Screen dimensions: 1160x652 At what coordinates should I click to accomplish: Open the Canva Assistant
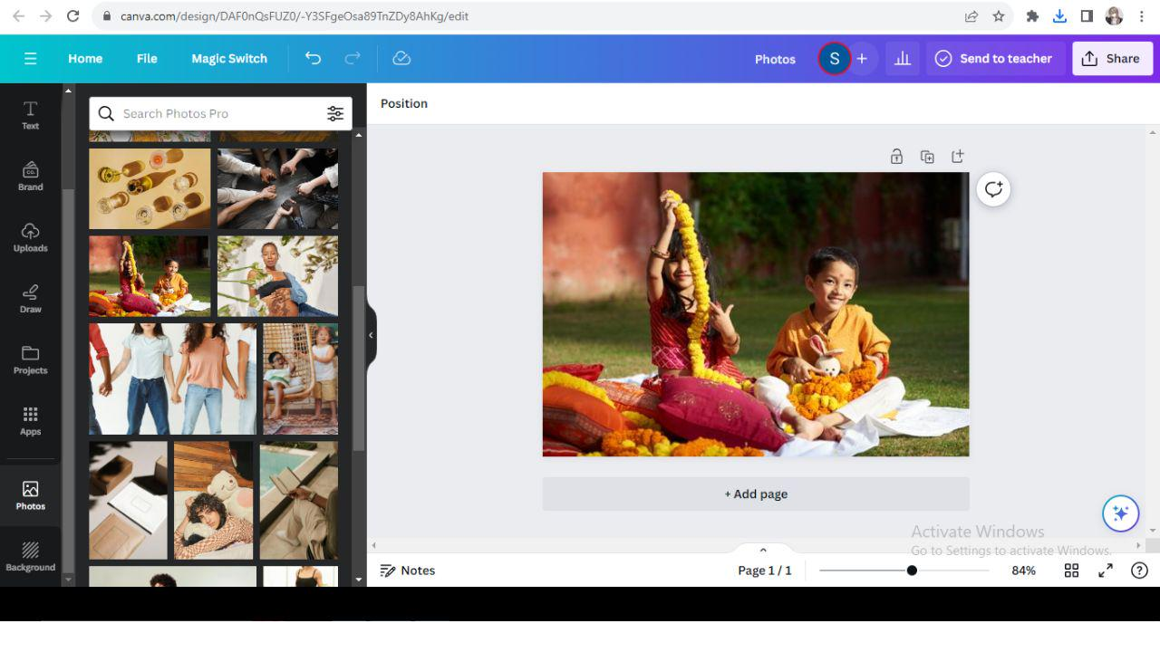tap(1120, 513)
